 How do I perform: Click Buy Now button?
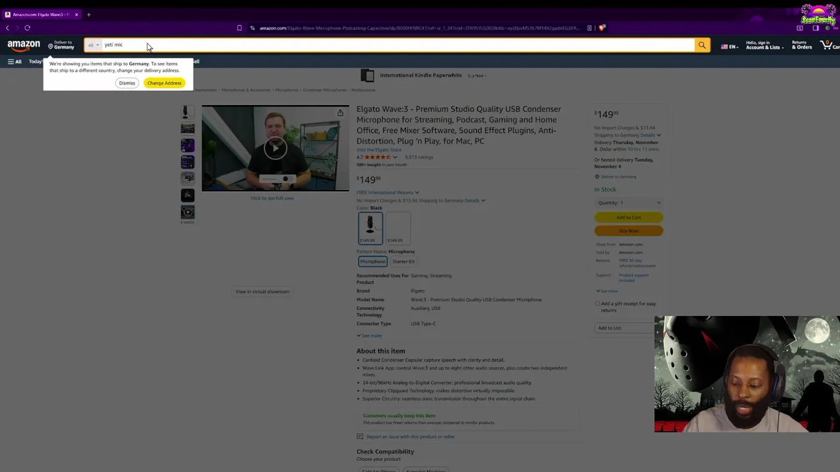629,231
